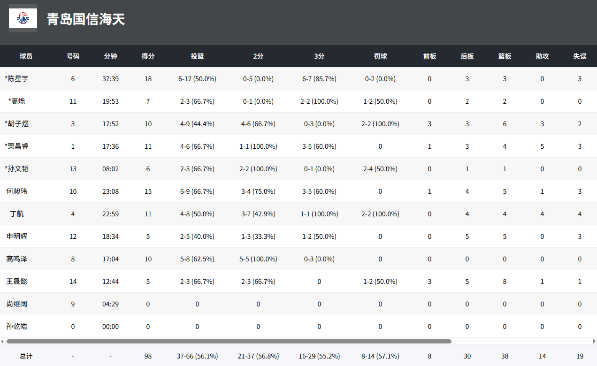Select player name *栗昌睿

pos(17,146)
